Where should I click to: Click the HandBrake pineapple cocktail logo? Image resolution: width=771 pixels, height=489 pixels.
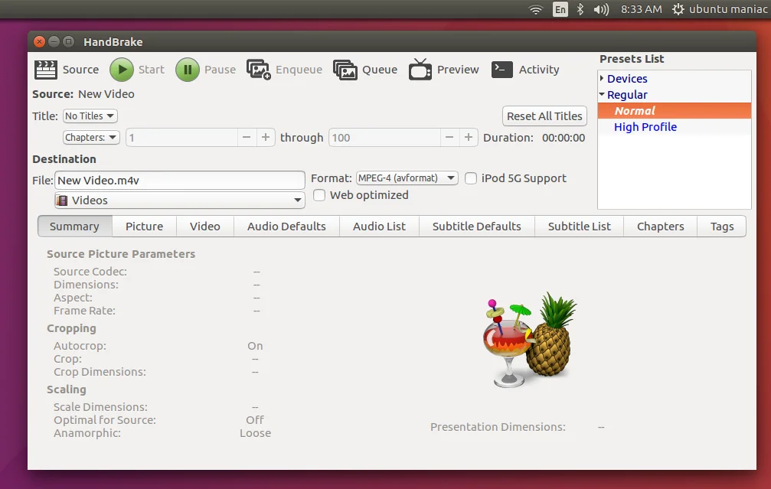(x=530, y=340)
